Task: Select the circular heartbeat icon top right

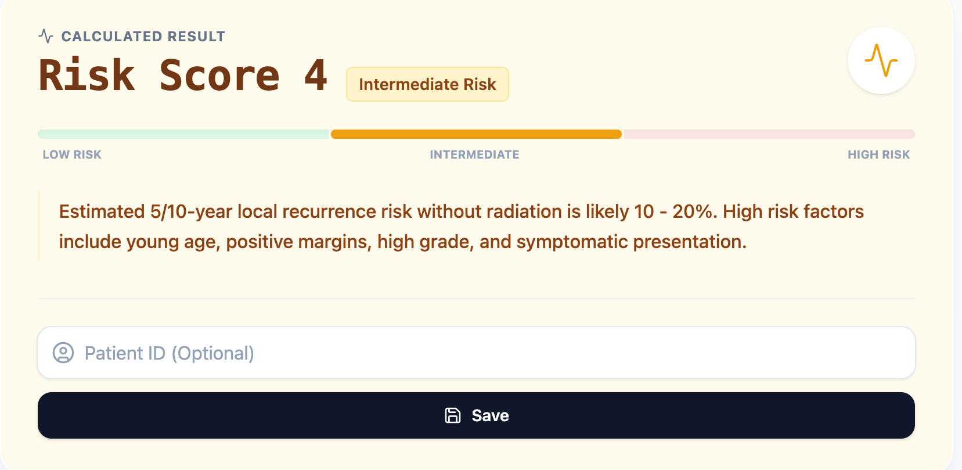Action: pos(881,60)
